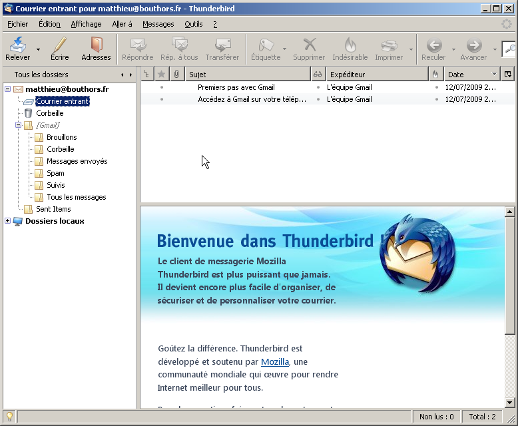Toggle junk status of Accédez à Gmail message

437,99
